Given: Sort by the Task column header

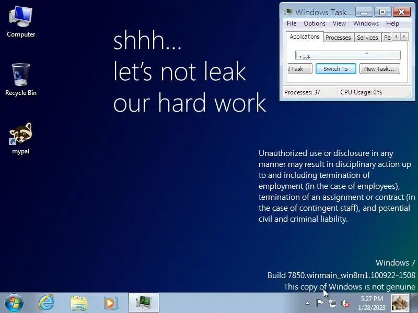Looking at the screenshot, I should 348,55.
